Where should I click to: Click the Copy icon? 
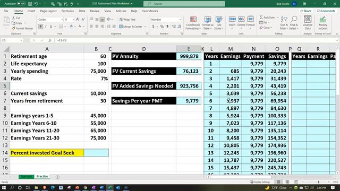(x=13, y=23)
